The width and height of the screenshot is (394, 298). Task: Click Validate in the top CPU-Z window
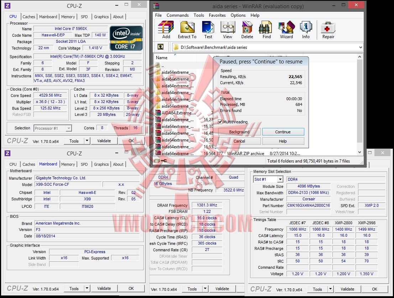click(x=104, y=141)
